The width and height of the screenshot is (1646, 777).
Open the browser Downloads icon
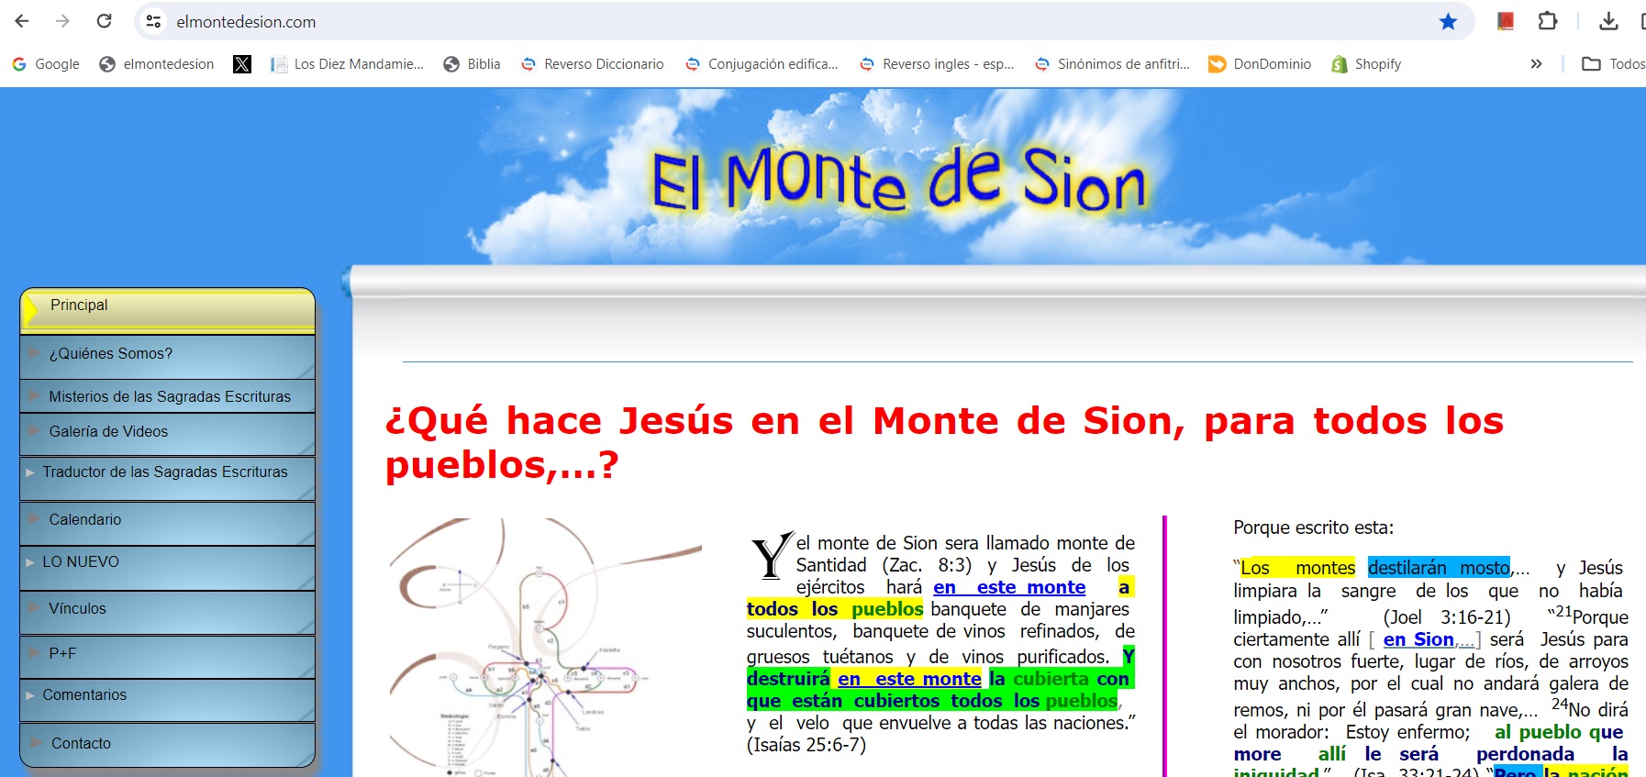tap(1608, 21)
